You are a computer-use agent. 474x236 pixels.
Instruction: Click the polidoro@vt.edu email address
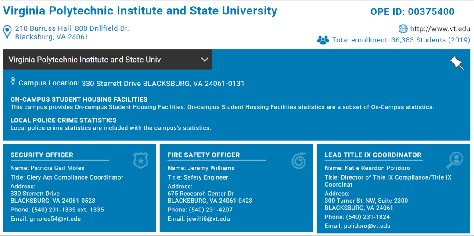(x=367, y=226)
